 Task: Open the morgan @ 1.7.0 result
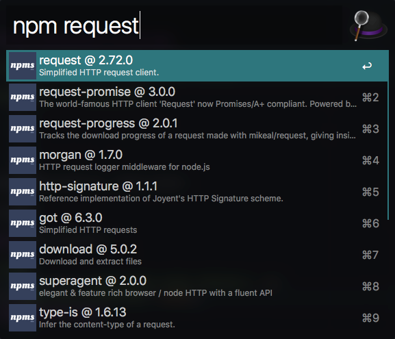click(x=196, y=160)
